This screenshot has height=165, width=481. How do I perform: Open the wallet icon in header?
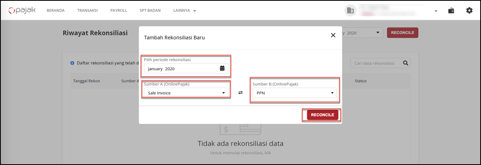[x=451, y=11]
